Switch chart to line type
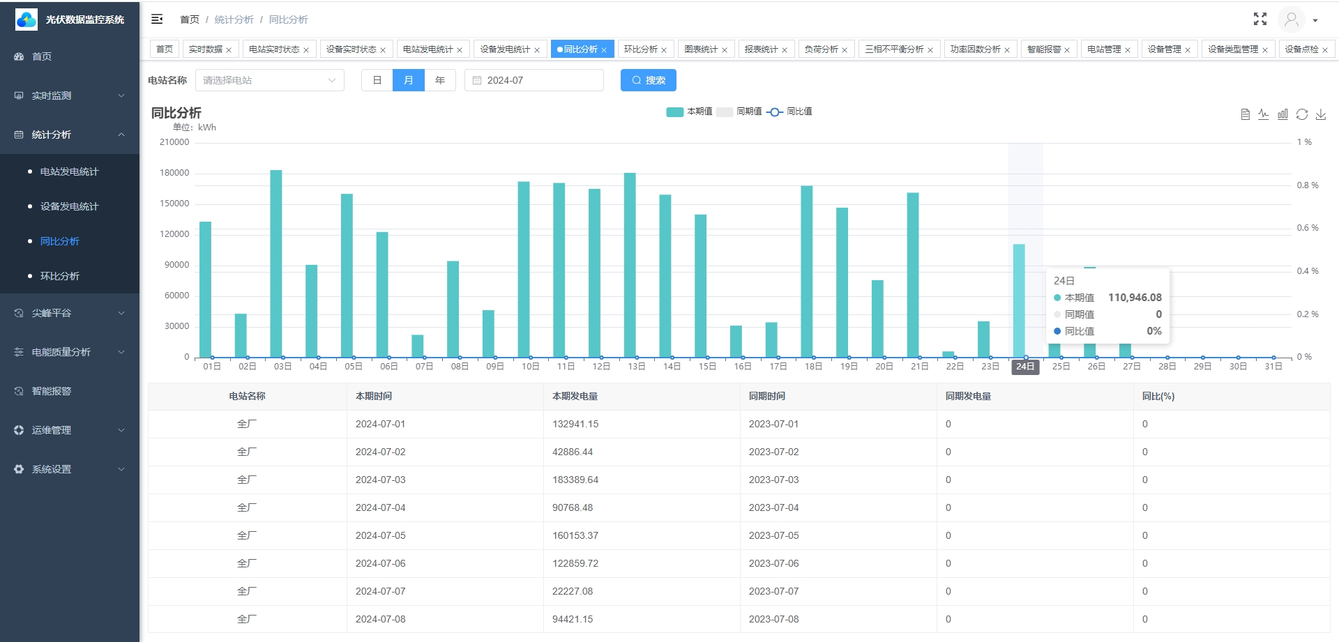This screenshot has width=1339, height=642. pos(1264,114)
